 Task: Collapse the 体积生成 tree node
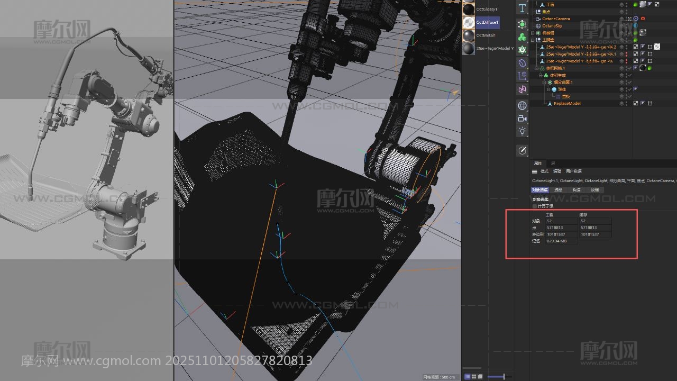point(541,75)
